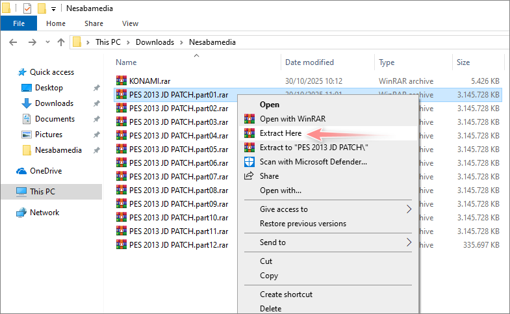The width and height of the screenshot is (510, 314).
Task: Click Downloads in the address bar
Action: [155, 42]
